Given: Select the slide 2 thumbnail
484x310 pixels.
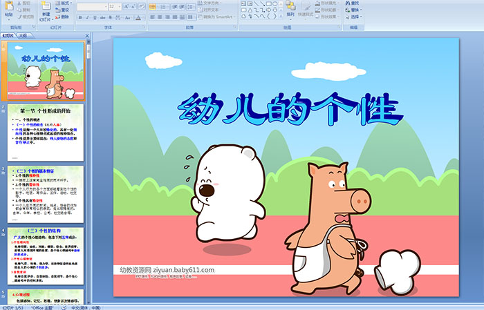Looking at the screenshot, I should 46,133.
